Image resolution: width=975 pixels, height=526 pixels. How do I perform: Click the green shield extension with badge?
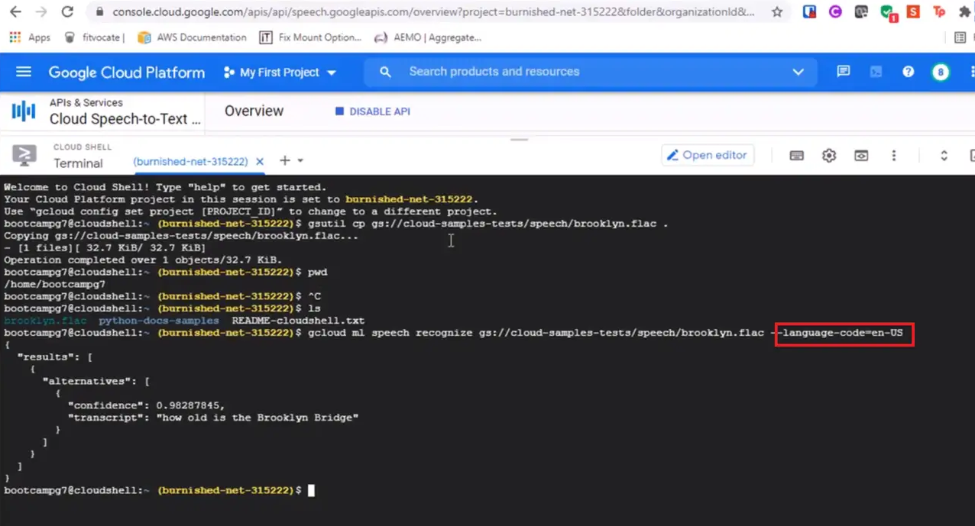(888, 13)
